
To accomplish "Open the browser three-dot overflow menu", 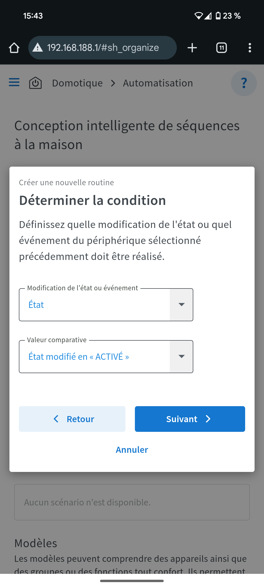I will point(250,48).
